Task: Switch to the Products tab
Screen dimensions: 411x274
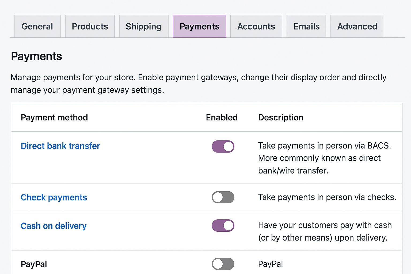Action: [90, 26]
